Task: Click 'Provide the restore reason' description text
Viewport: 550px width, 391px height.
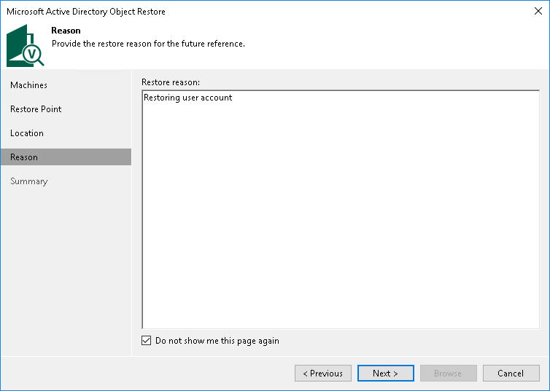Action: click(x=148, y=44)
